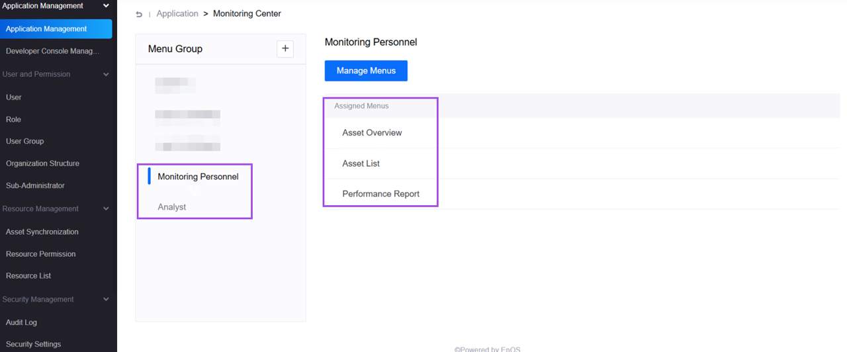Select Performance Report assigned menu row
Screen dimensions: 847x352
coord(380,194)
